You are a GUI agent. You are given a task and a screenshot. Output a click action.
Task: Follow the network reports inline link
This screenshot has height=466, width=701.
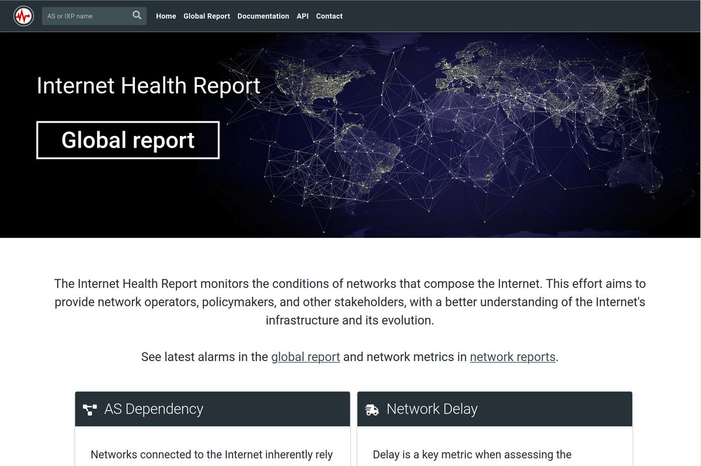pos(512,356)
